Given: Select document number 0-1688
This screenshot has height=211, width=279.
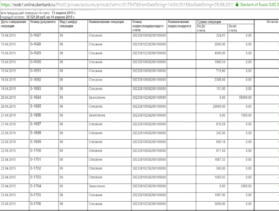Looking at the screenshot, I should pos(36,44).
